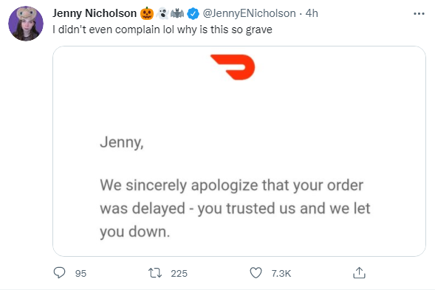Click the 7.3K likes count
The image size is (435, 290).
coord(281,273)
